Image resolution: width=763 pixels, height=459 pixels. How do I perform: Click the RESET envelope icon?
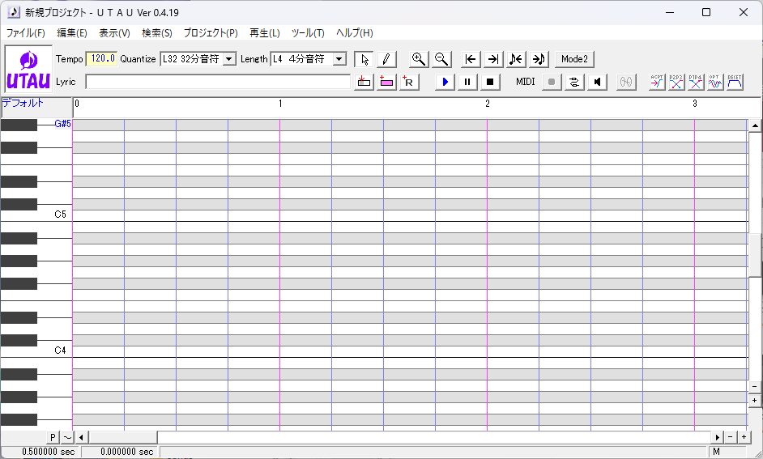[735, 82]
